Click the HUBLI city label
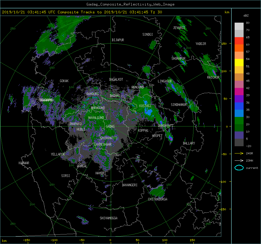Screen dimensions: 261x244 [x=81, y=129]
